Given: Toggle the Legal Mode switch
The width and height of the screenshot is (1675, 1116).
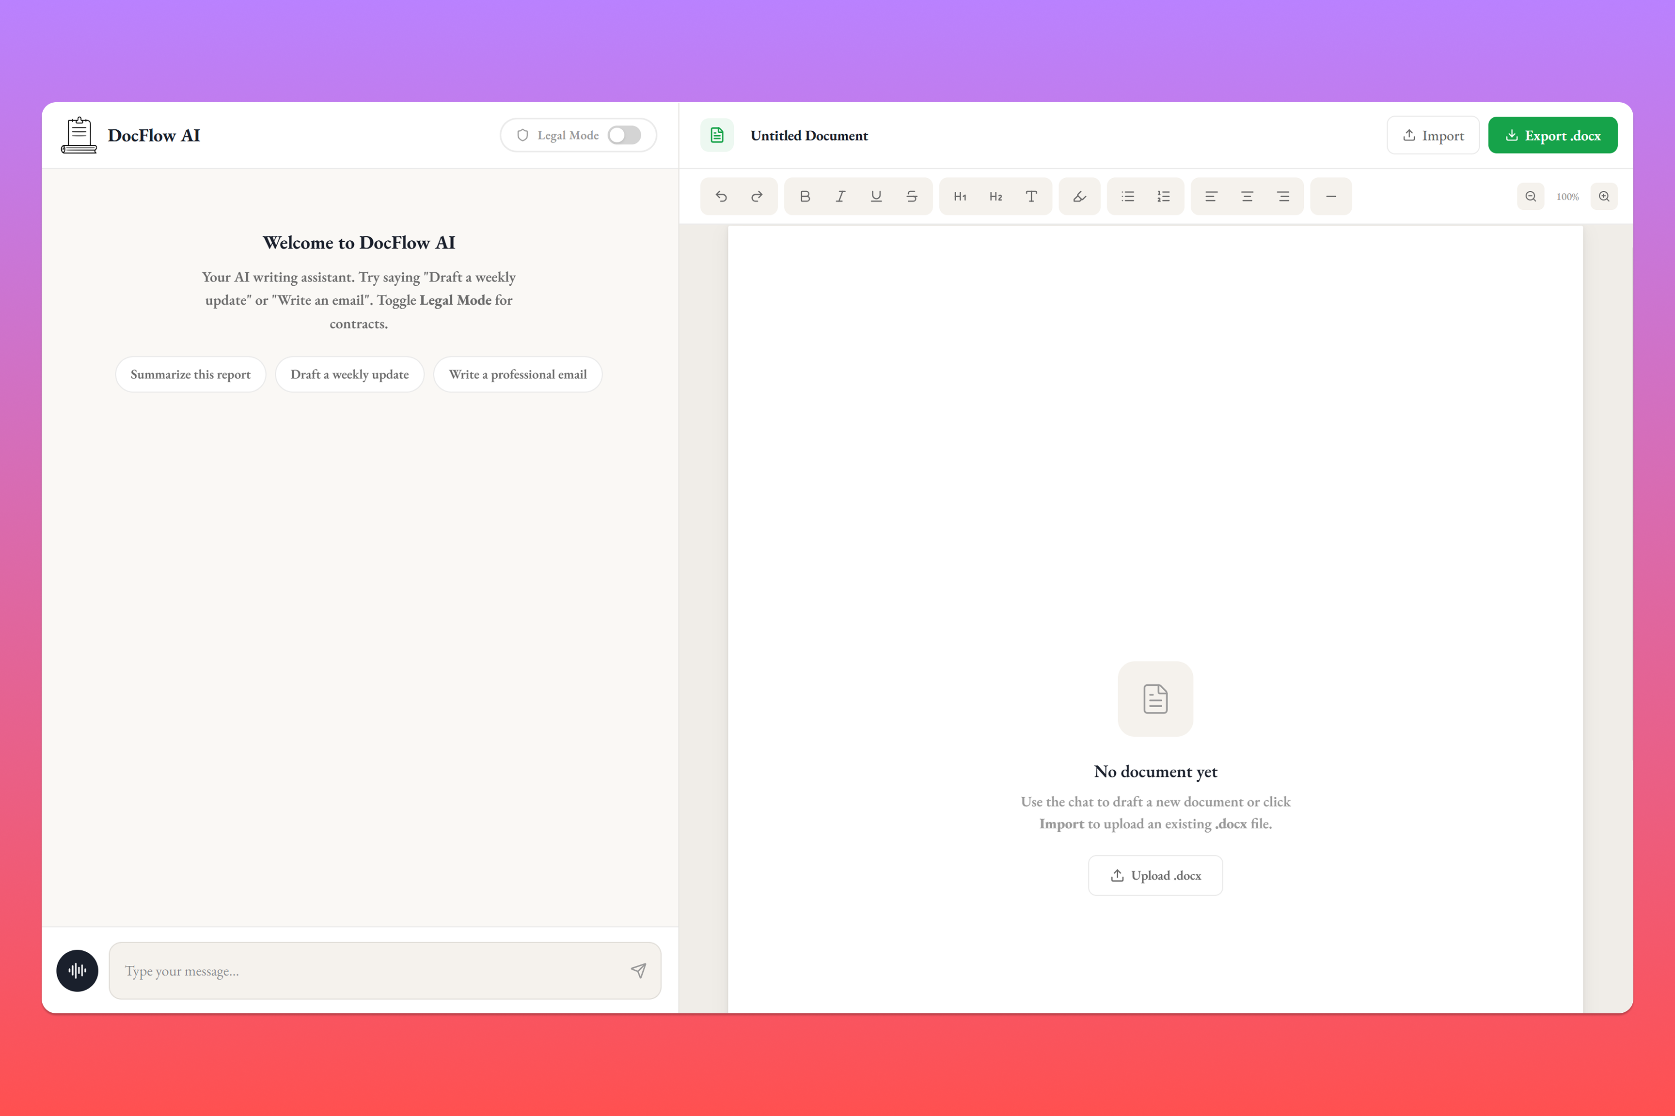Looking at the screenshot, I should pyautogui.click(x=624, y=135).
